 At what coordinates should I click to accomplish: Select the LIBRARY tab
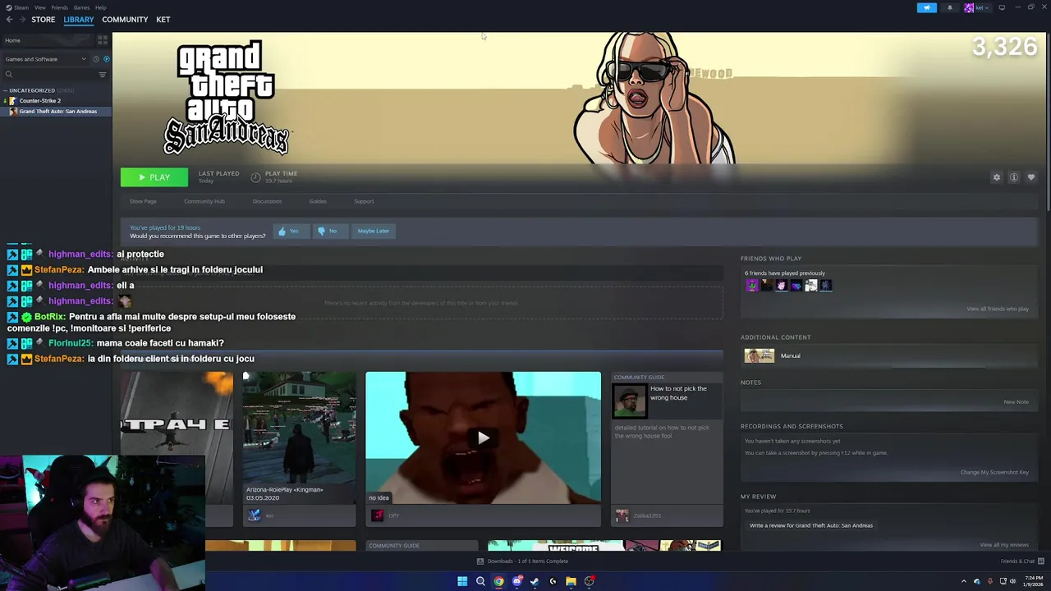pos(79,20)
